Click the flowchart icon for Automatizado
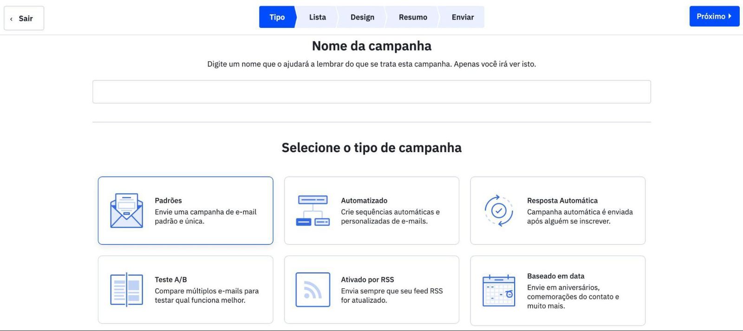743x331 pixels. click(313, 210)
